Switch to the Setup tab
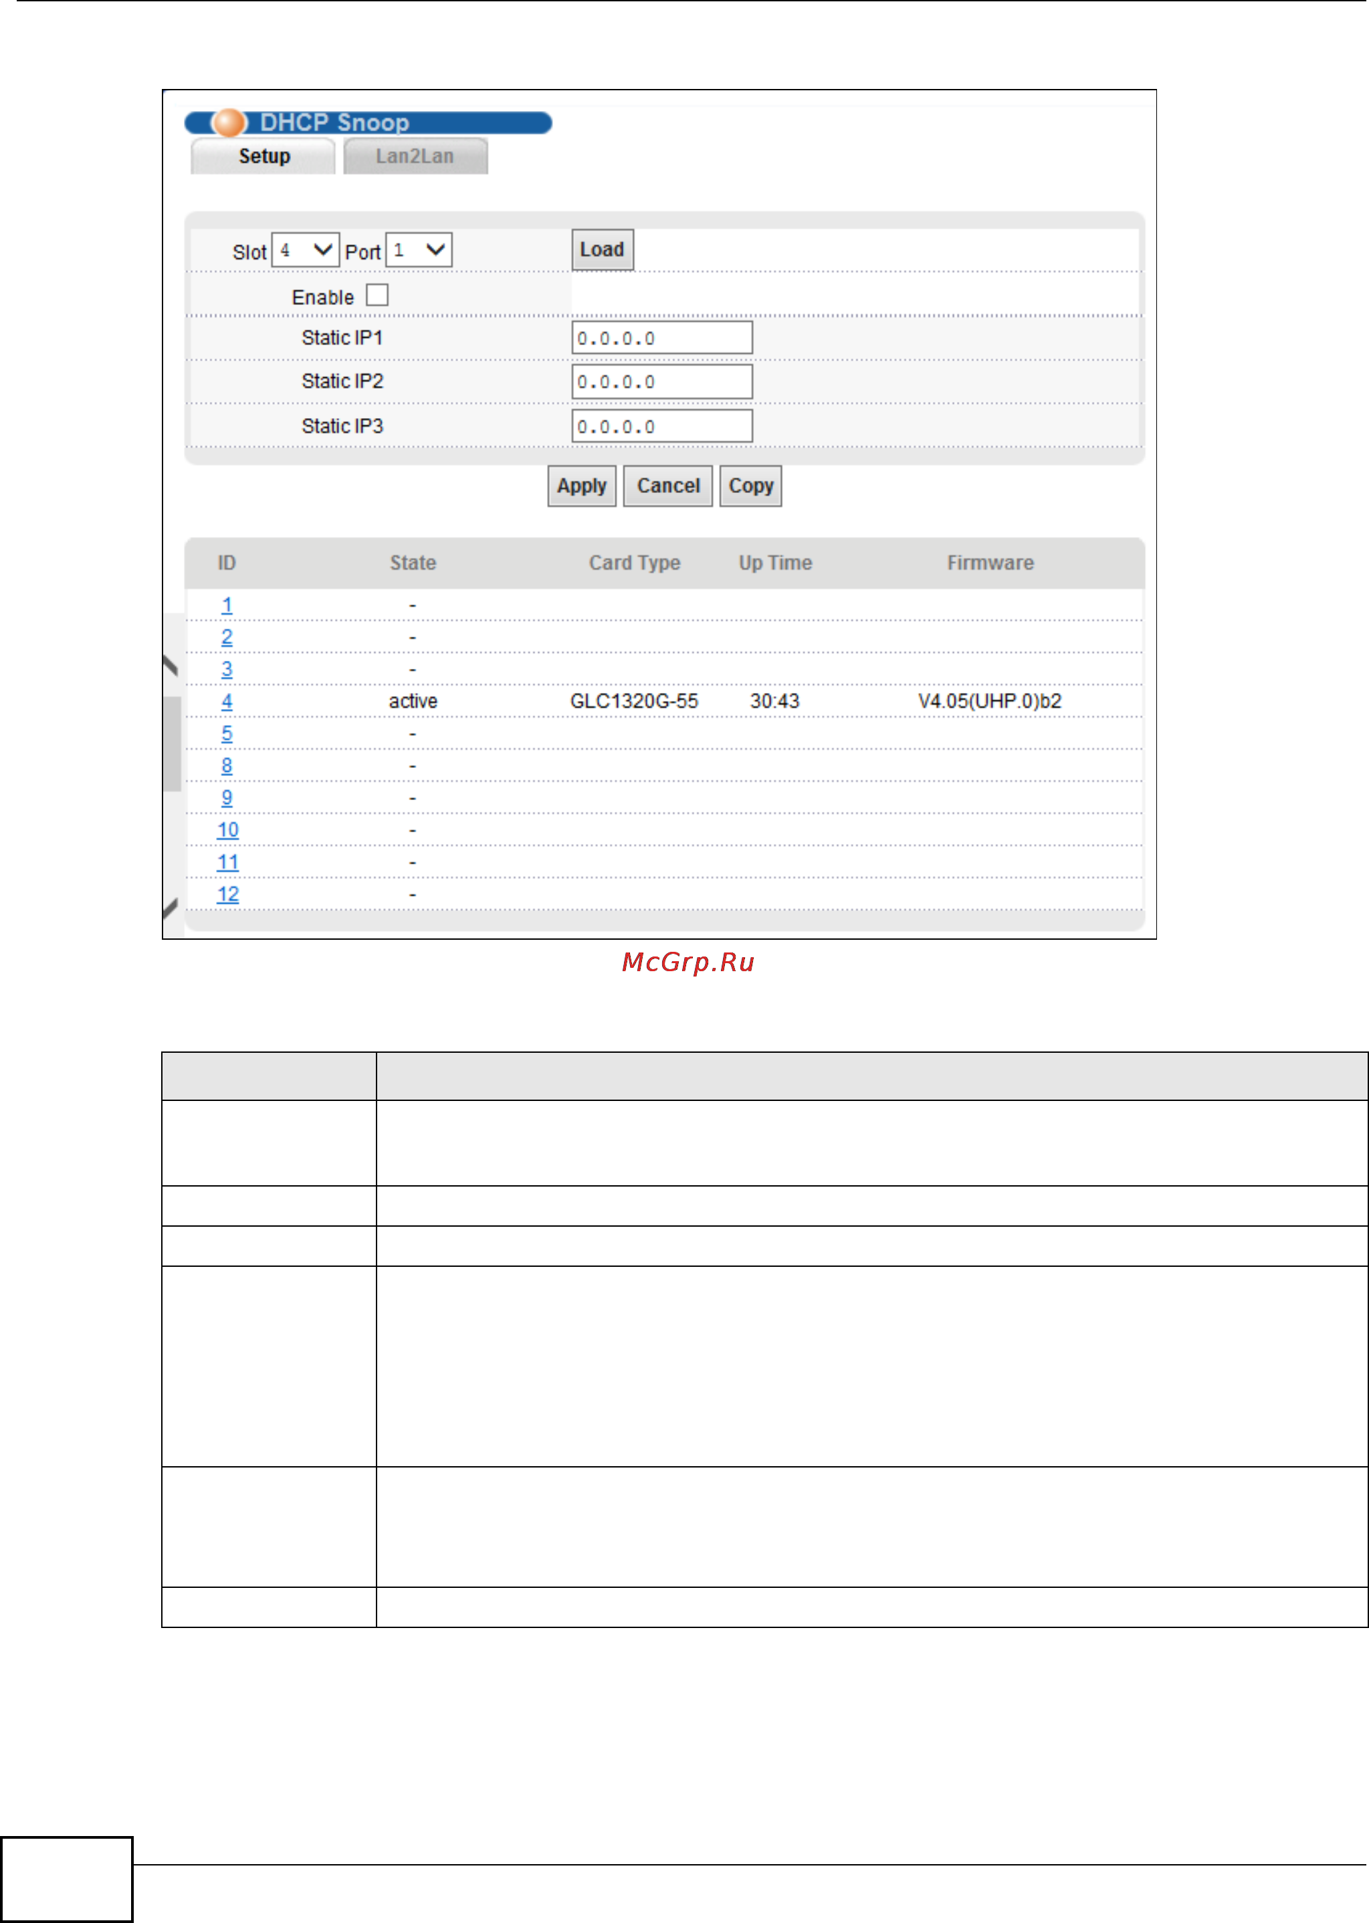 pos(264,157)
